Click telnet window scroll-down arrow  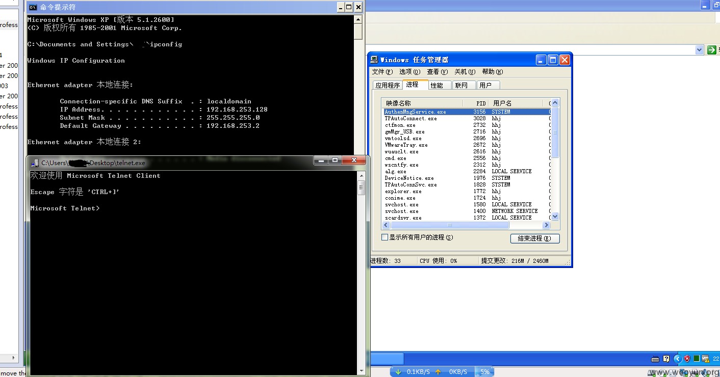click(362, 371)
